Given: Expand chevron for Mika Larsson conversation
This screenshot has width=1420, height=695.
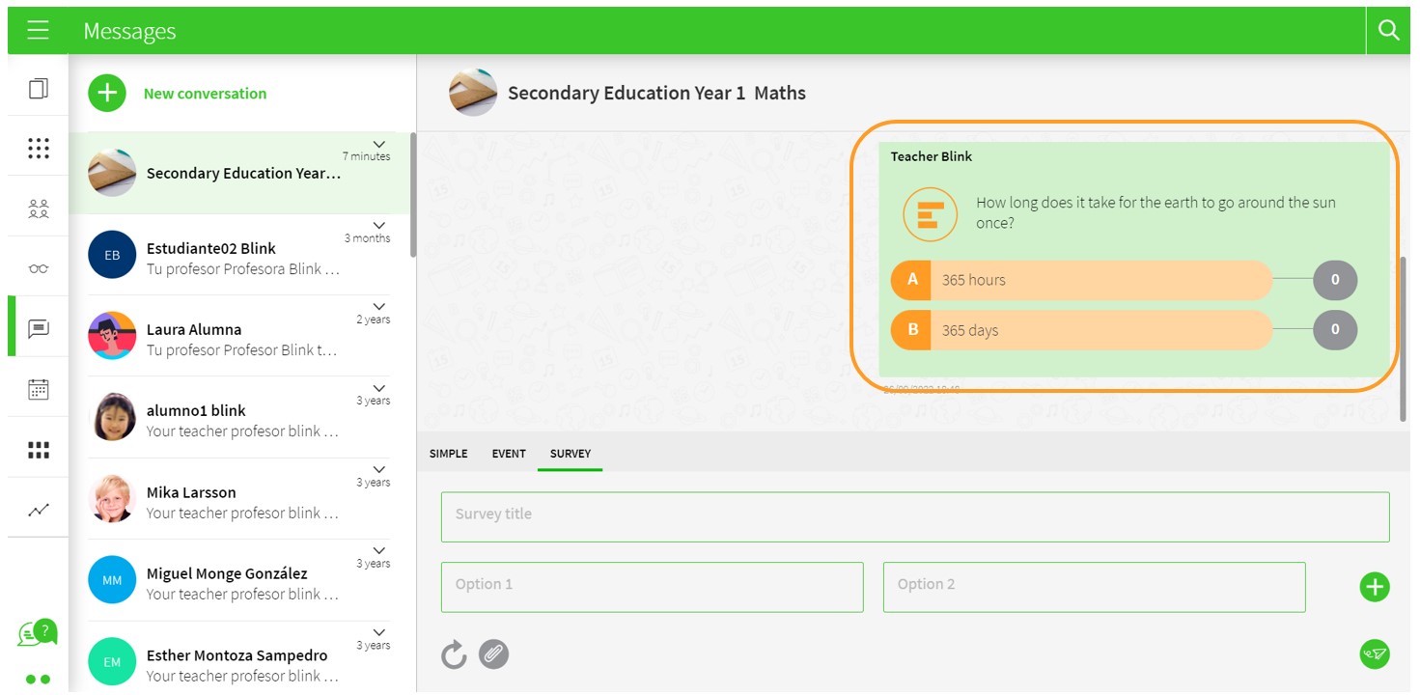Looking at the screenshot, I should pyautogui.click(x=378, y=469).
